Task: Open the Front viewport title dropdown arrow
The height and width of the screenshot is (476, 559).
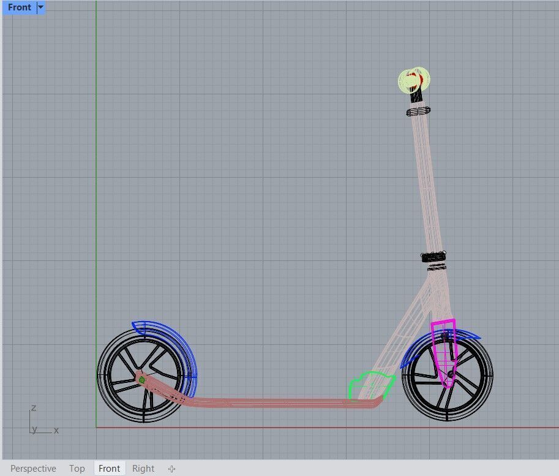Action: [x=40, y=7]
